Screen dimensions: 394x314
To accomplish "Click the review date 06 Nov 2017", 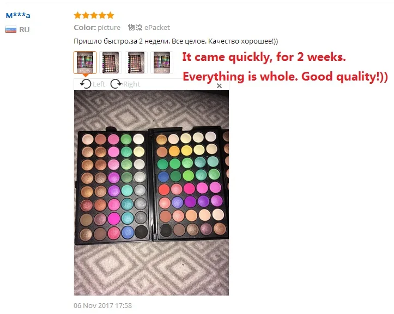I will click(102, 305).
